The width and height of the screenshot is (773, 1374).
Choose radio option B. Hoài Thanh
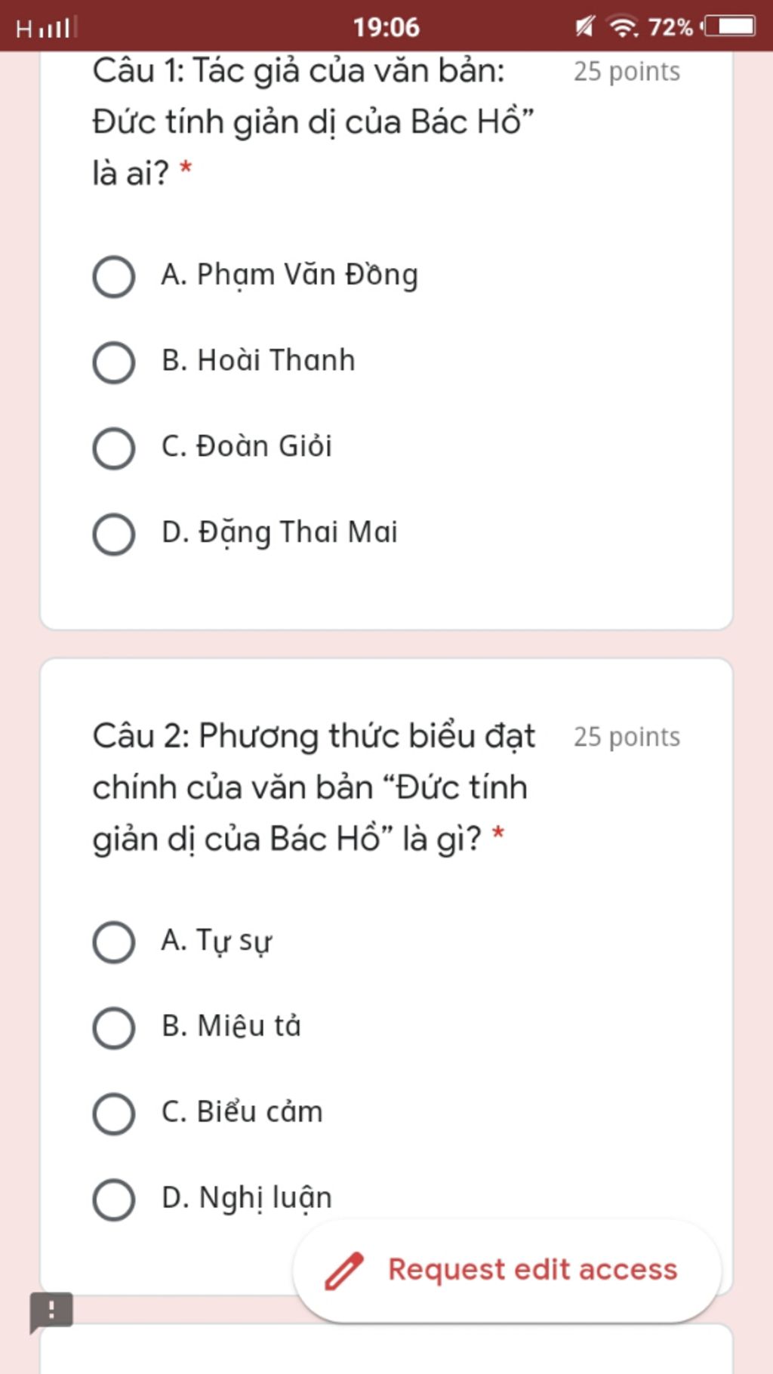pyautogui.click(x=114, y=362)
